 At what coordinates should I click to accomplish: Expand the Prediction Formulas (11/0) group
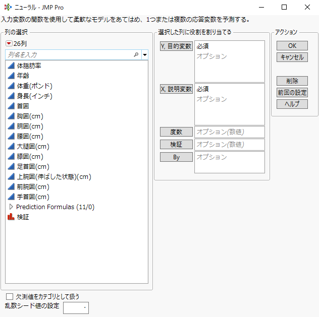tap(11, 207)
